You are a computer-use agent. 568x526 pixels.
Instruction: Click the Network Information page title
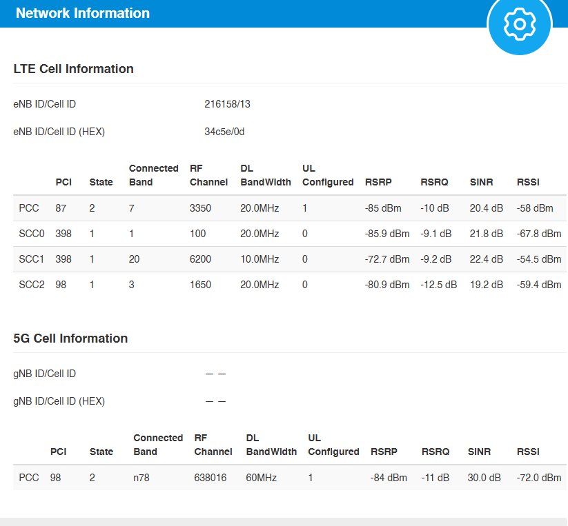pyautogui.click(x=82, y=13)
